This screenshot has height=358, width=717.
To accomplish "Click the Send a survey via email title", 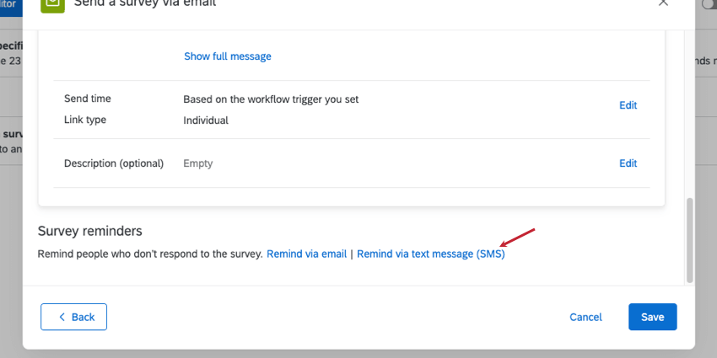I will point(145,3).
